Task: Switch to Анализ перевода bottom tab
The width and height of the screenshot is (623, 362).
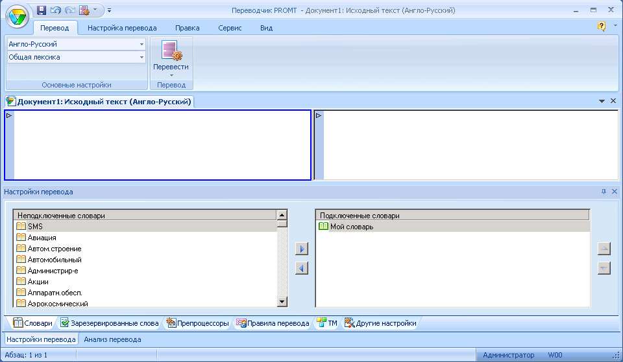Action: [x=112, y=339]
